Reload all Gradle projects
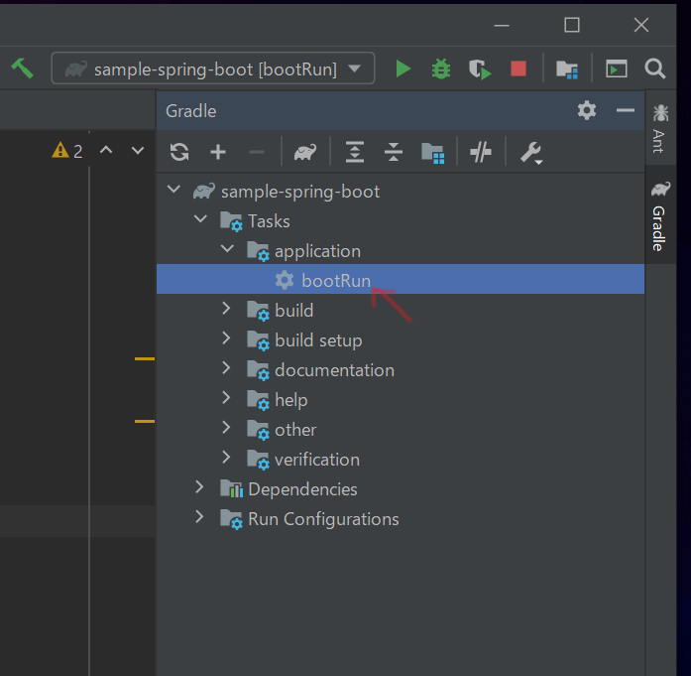691x676 pixels. click(x=179, y=152)
